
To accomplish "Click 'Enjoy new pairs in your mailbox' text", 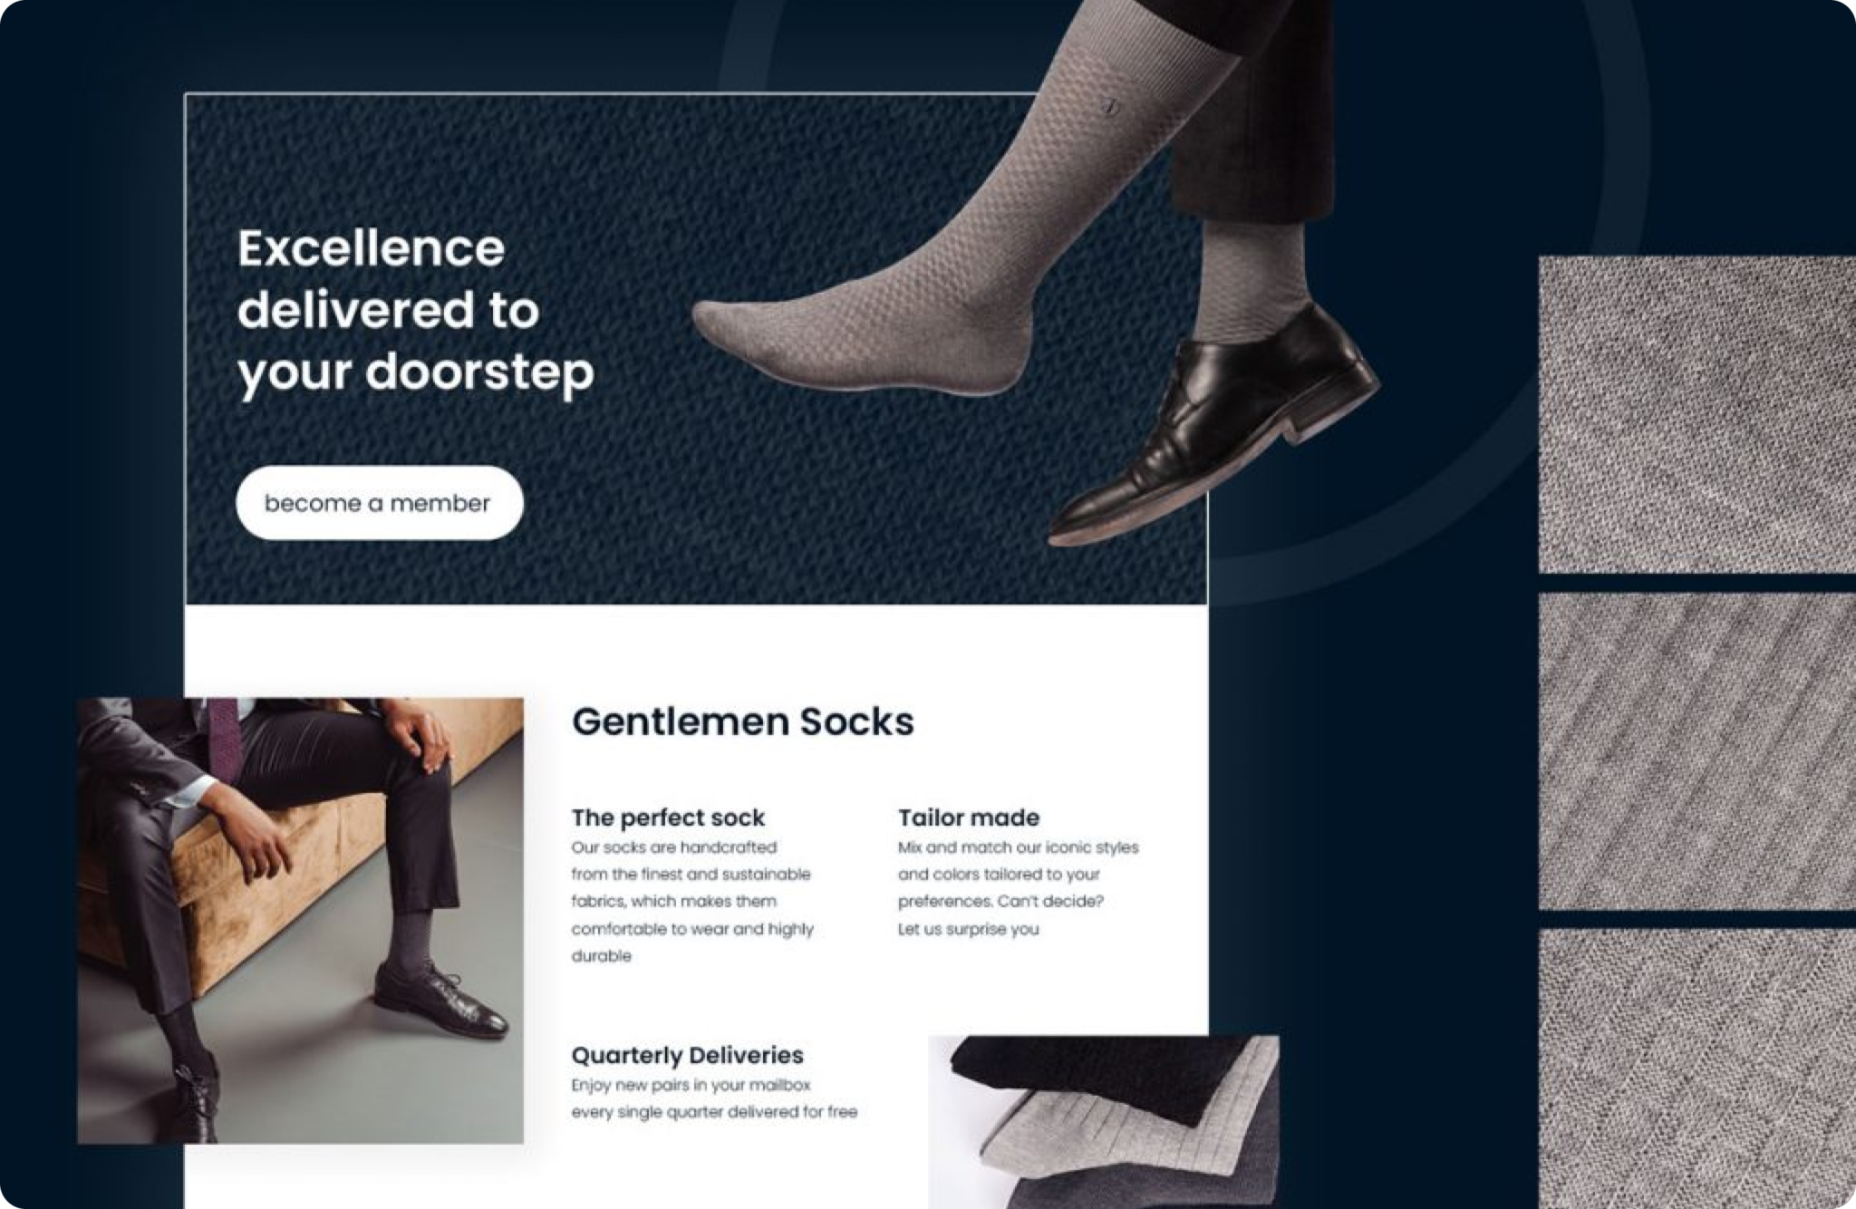I will [x=691, y=1085].
